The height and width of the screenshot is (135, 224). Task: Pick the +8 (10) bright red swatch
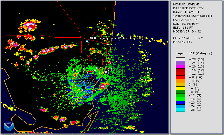point(180,77)
